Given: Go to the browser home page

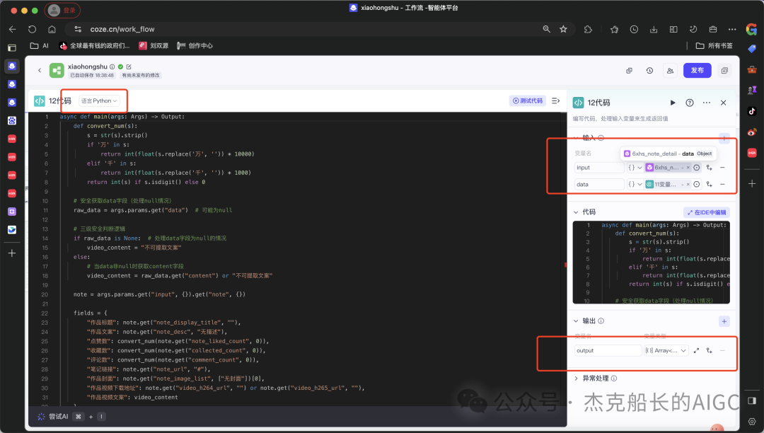Looking at the screenshot, I should pos(52,29).
